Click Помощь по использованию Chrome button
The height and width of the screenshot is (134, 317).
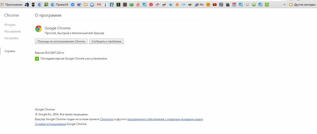61,41
